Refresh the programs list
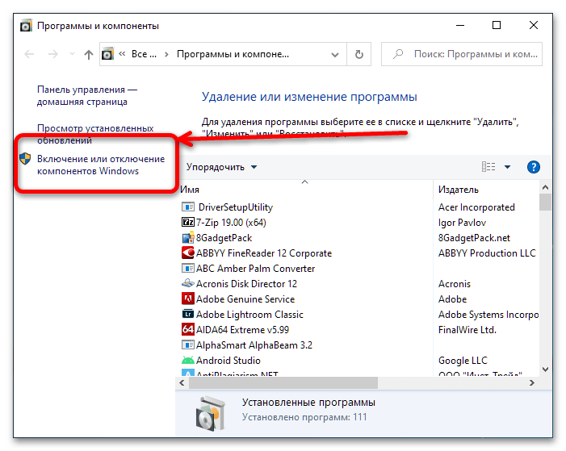The height and width of the screenshot is (451, 566). coord(358,55)
